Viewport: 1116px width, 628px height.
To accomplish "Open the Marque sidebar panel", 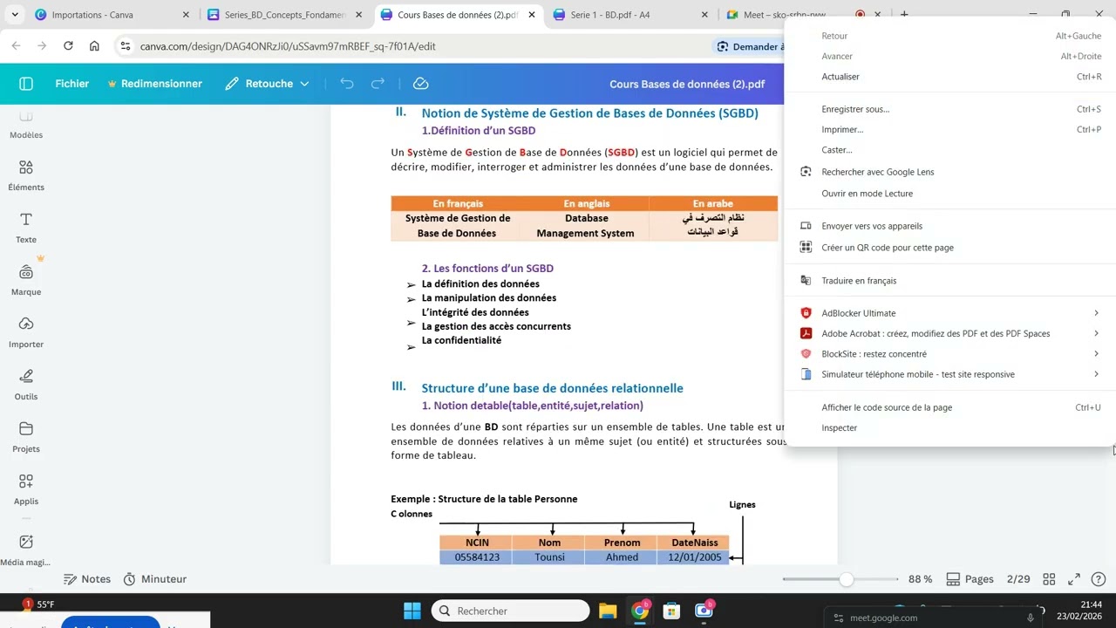I will tap(26, 280).
